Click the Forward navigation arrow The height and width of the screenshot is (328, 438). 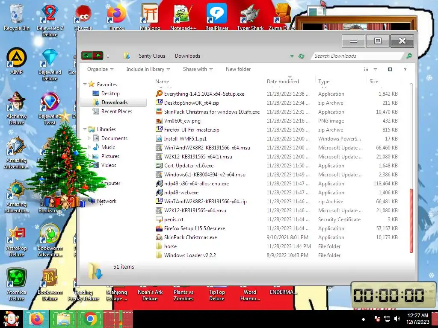[98, 56]
